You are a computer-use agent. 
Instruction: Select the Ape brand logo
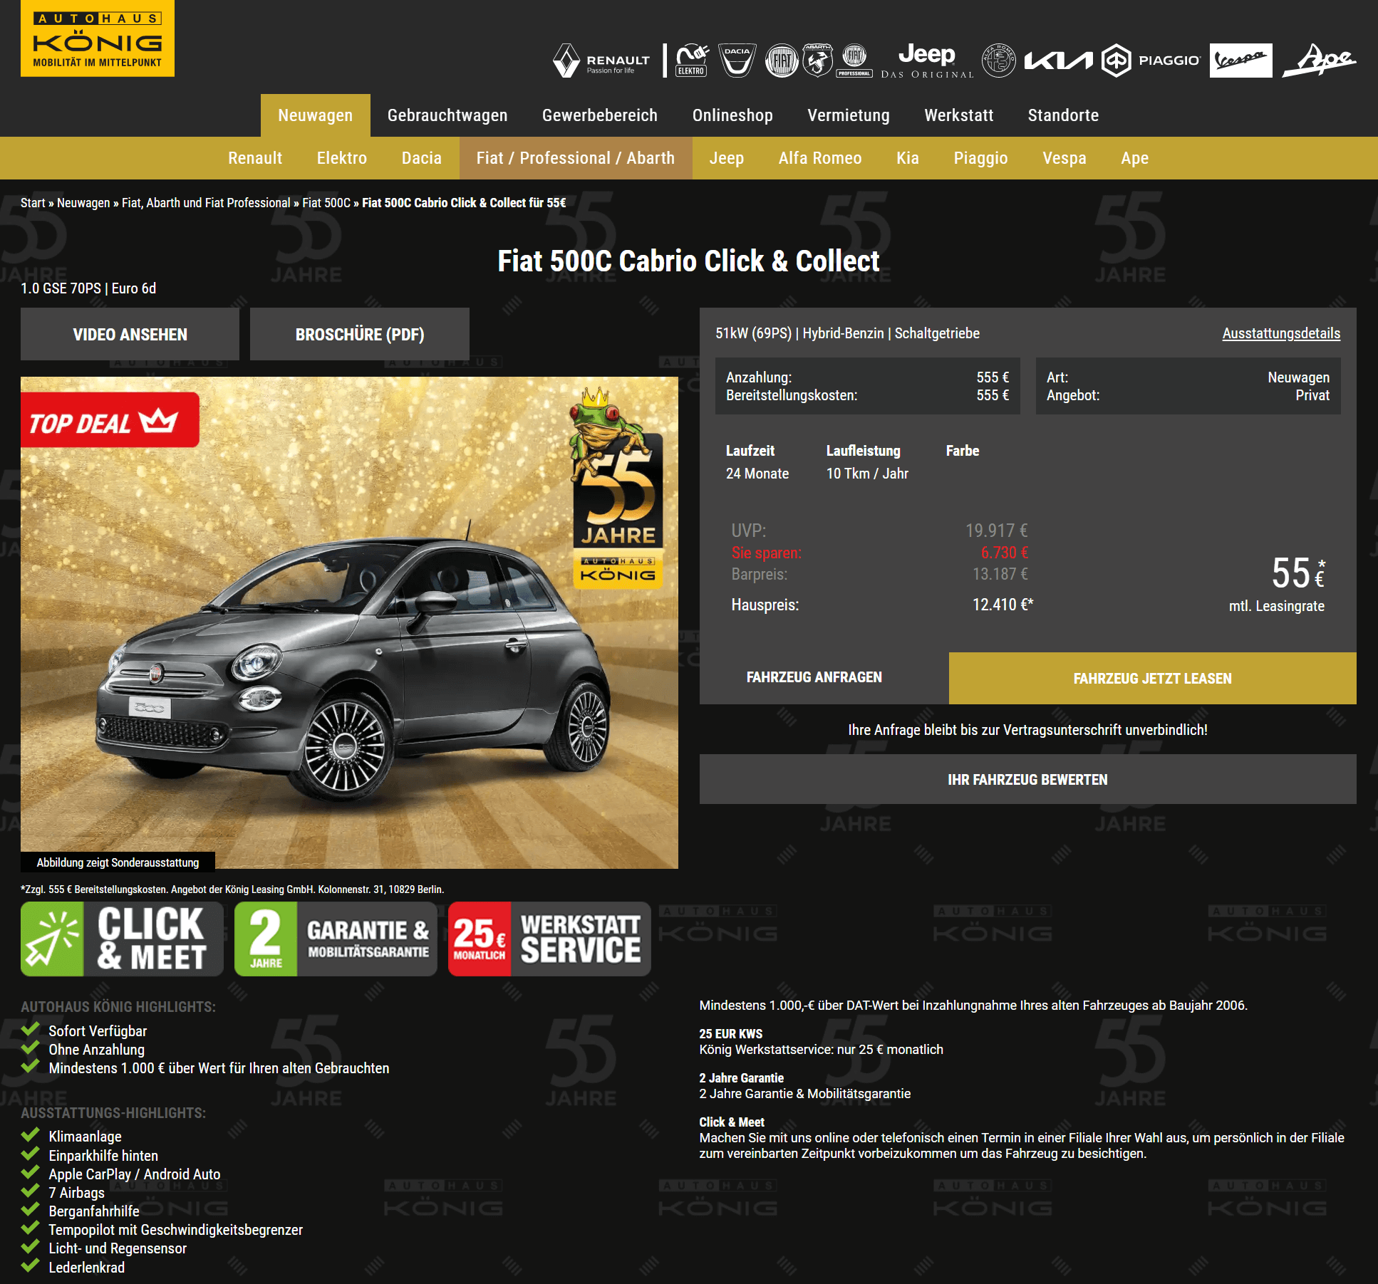(1319, 61)
